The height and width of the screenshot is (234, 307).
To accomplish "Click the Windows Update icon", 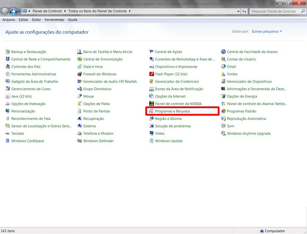I will [x=152, y=141].
